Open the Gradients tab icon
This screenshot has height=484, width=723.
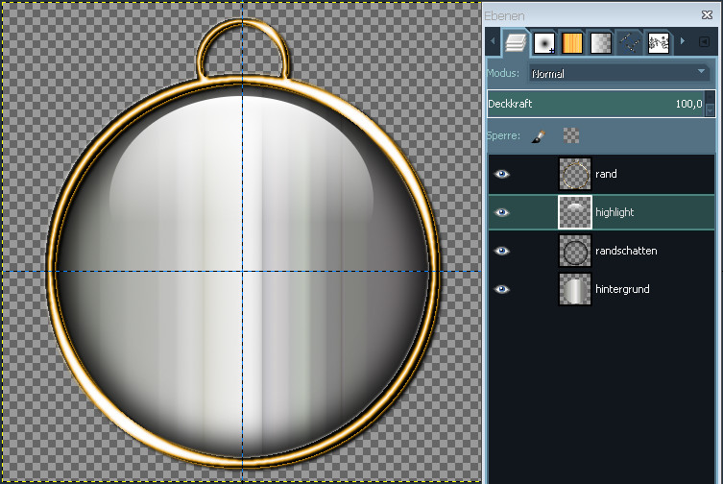(x=601, y=42)
